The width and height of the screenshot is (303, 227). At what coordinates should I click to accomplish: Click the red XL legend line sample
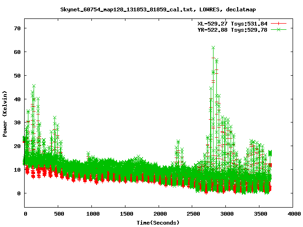pos(278,24)
